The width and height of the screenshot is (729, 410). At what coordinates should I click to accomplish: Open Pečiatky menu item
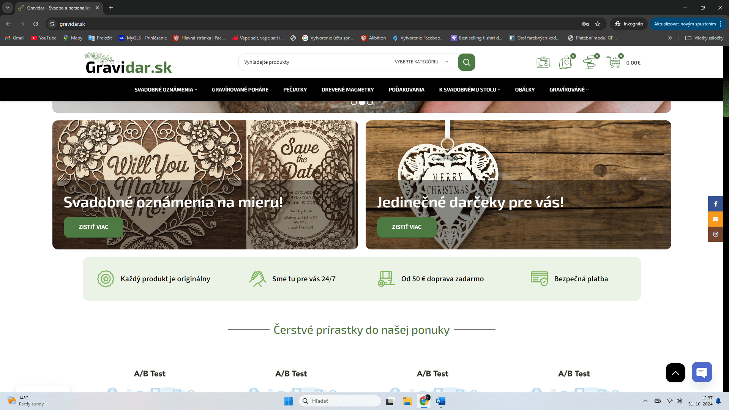295,90
